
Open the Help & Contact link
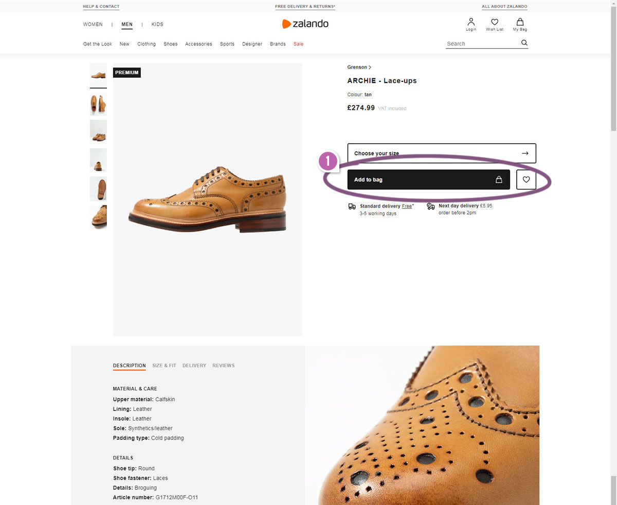tap(101, 7)
